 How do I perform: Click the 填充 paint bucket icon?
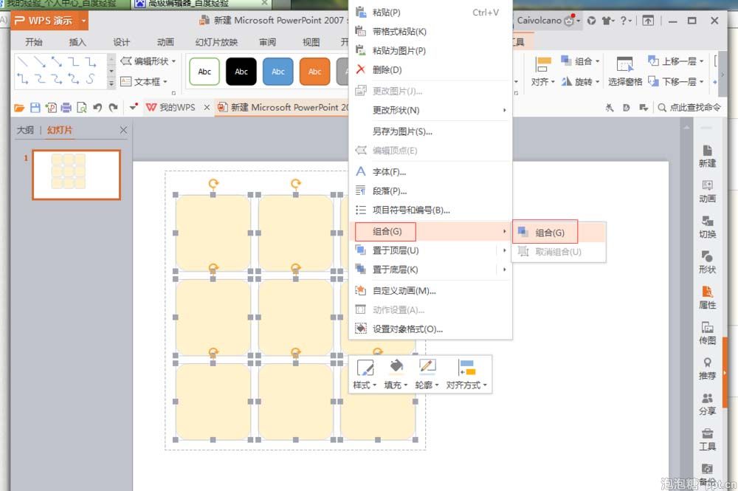396,365
